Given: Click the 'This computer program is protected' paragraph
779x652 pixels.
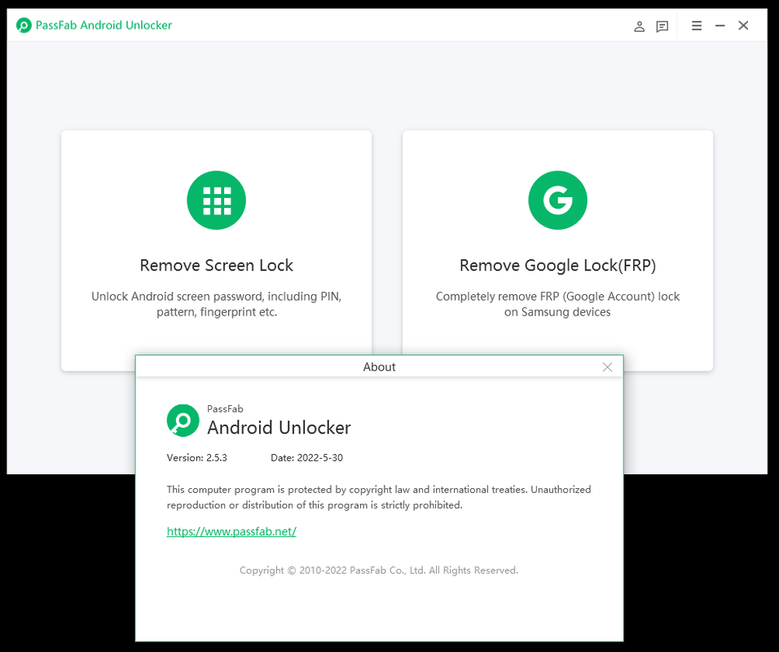Looking at the screenshot, I should click(x=379, y=497).
